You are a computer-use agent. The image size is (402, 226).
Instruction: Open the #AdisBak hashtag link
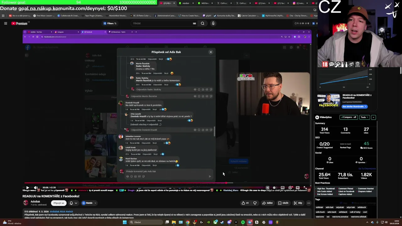pyautogui.click(x=54, y=212)
